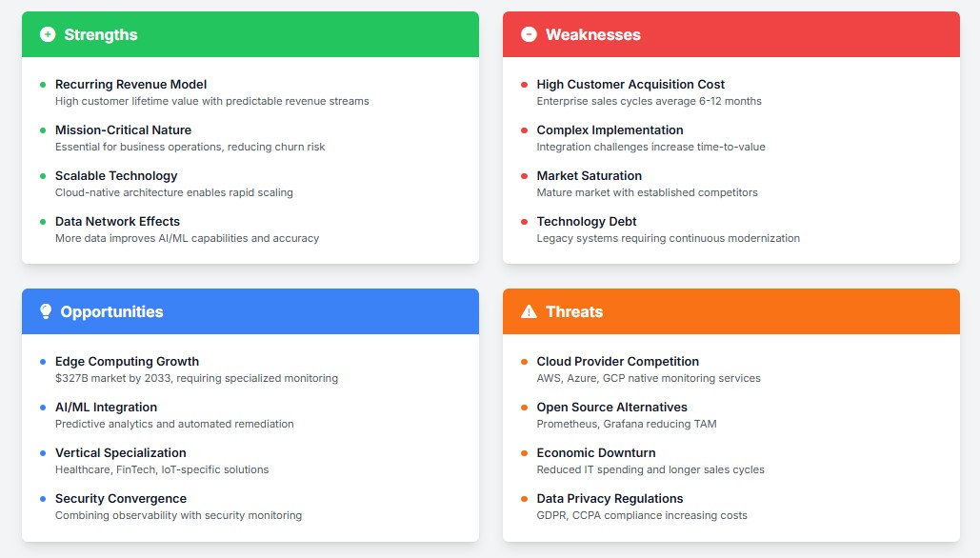Click the Threats heading text
Viewport: 980px width, 558px height.
(x=573, y=311)
